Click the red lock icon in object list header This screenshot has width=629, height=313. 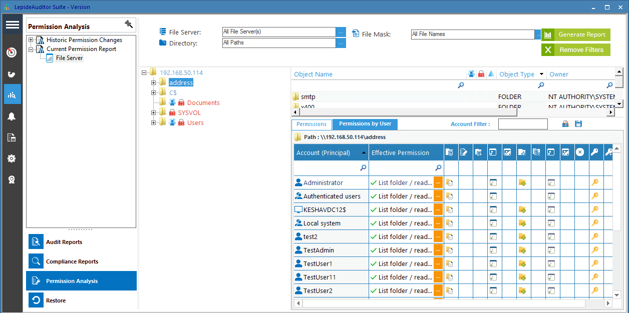click(x=481, y=74)
